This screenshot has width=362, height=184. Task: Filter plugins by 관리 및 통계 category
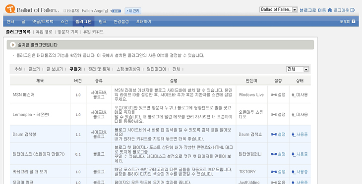point(99,69)
